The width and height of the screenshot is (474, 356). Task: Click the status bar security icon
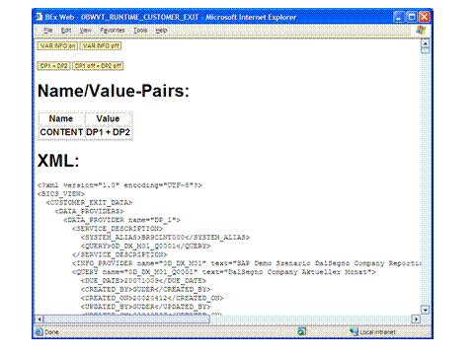point(301,331)
